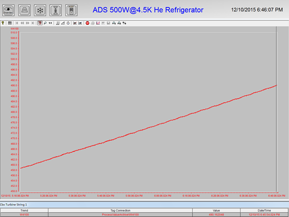Click the percent relative axis icon
The height and width of the screenshot is (217, 289).
[124, 23]
